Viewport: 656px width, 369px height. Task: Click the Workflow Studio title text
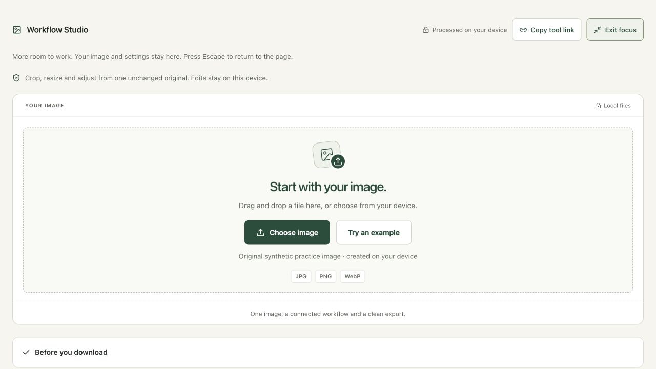click(57, 30)
